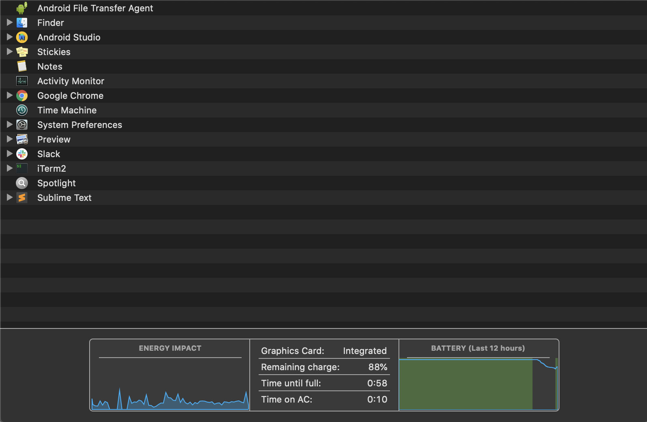Click the "ENERGY IMPACT" heading
The image size is (647, 422).
(170, 348)
